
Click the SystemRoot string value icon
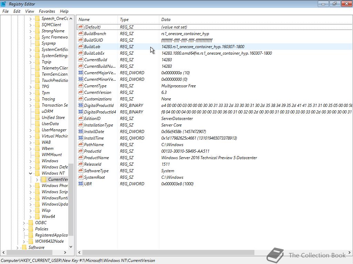(x=80, y=177)
